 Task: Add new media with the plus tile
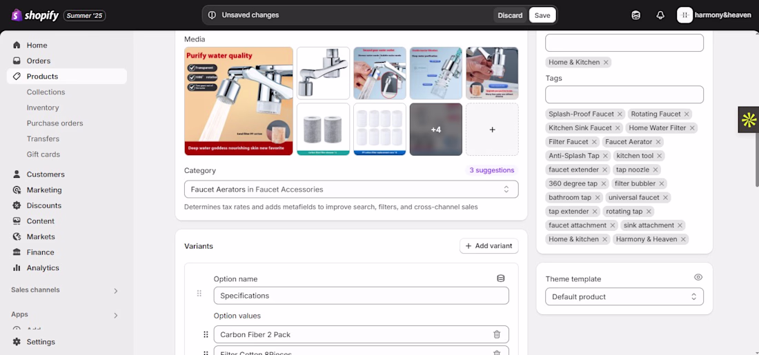(x=492, y=129)
